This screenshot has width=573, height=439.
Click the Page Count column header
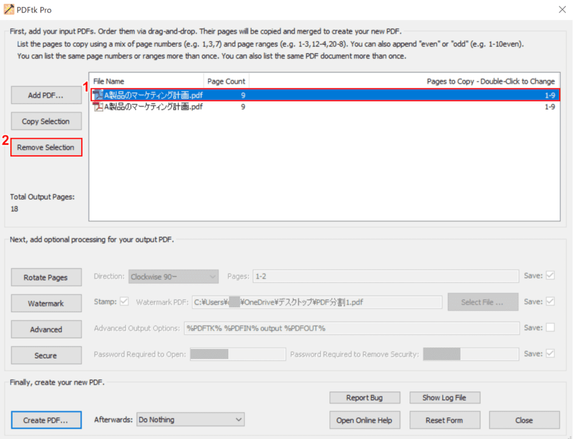(x=226, y=81)
